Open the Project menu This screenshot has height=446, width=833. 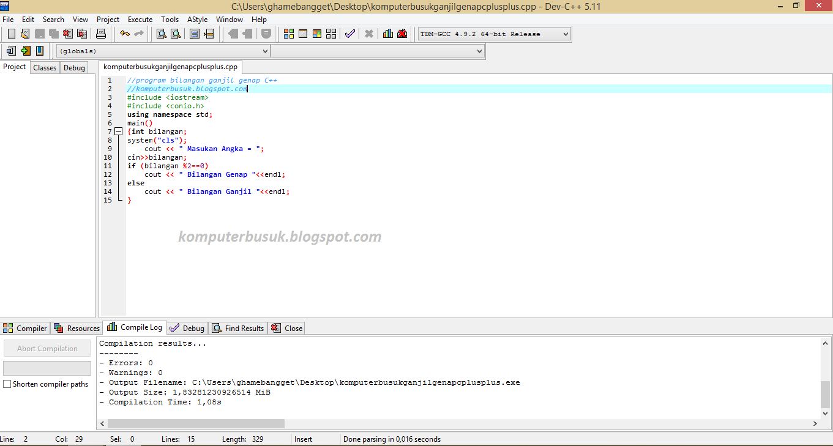108,20
